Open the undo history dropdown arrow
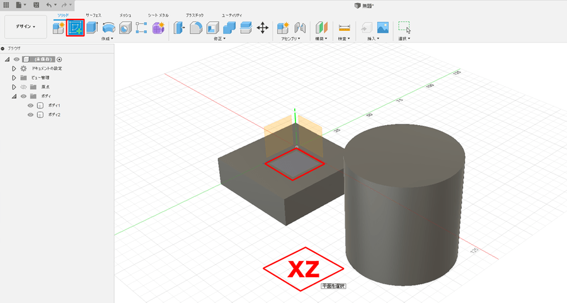The image size is (567, 303). [55, 5]
